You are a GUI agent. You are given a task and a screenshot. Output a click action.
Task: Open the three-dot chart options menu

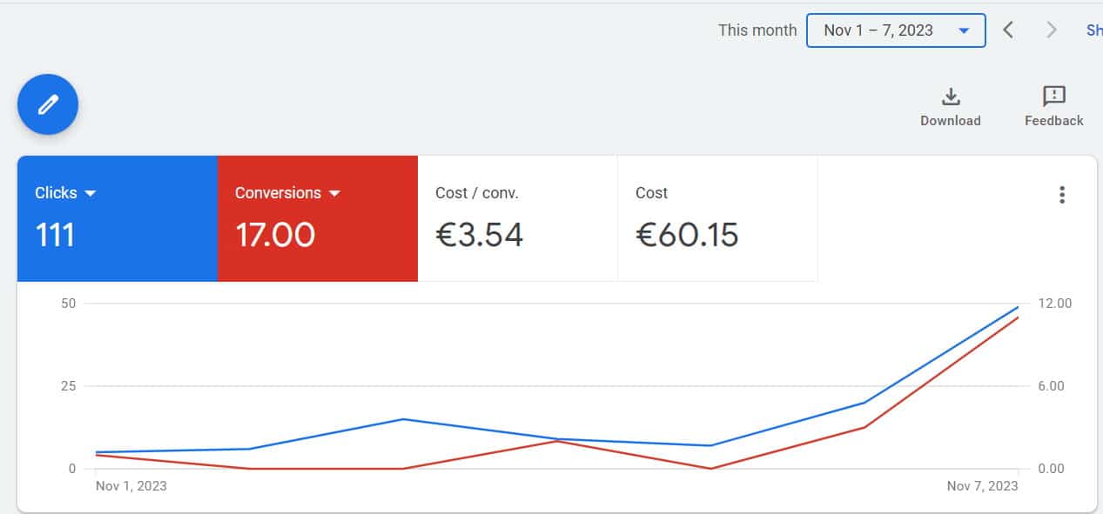pyautogui.click(x=1062, y=195)
